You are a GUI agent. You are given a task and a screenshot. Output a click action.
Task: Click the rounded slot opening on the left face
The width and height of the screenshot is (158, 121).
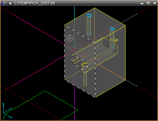tap(80, 63)
